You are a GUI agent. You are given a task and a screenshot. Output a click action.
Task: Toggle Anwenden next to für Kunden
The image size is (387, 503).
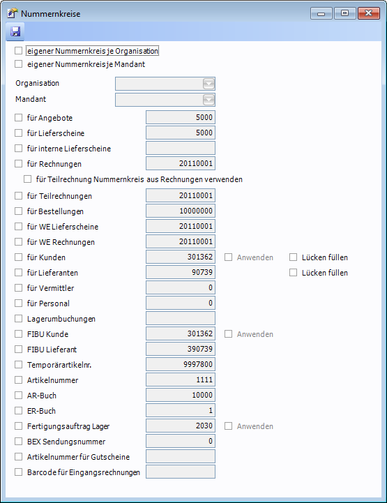click(x=228, y=257)
